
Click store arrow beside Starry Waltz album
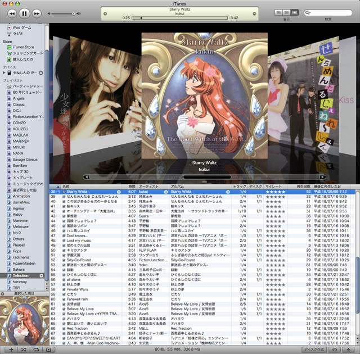(228, 192)
